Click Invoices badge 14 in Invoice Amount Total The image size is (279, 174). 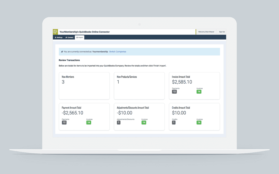[x=199, y=92]
